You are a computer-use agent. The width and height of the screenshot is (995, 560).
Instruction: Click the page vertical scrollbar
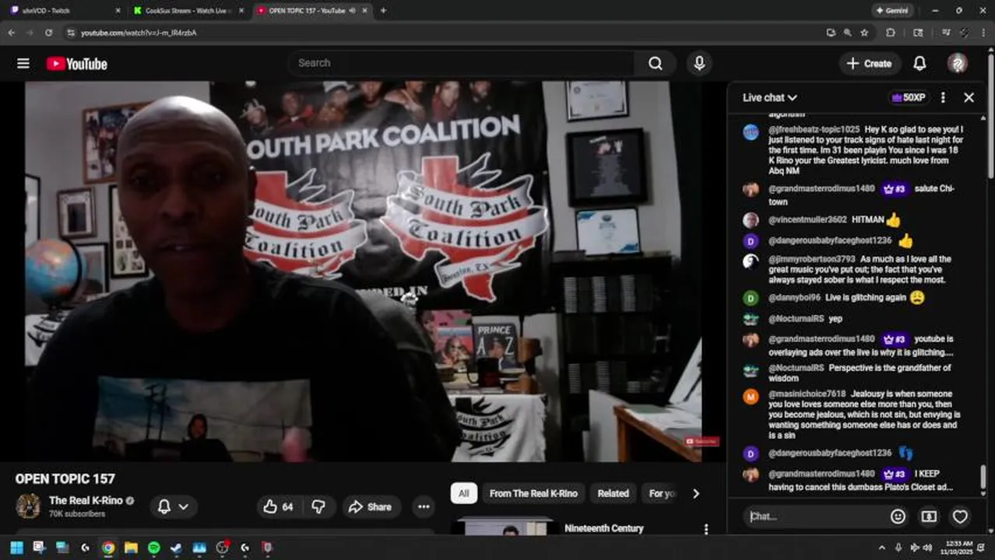point(990,117)
